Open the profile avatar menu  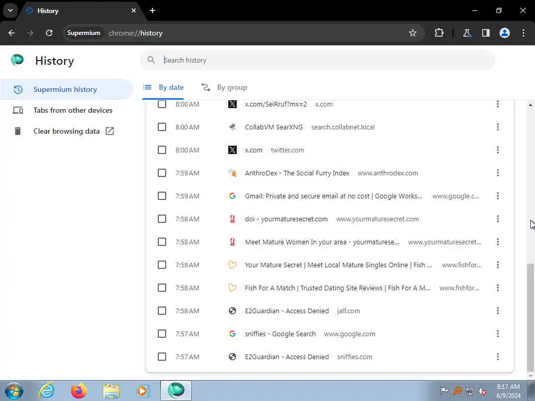tap(505, 33)
